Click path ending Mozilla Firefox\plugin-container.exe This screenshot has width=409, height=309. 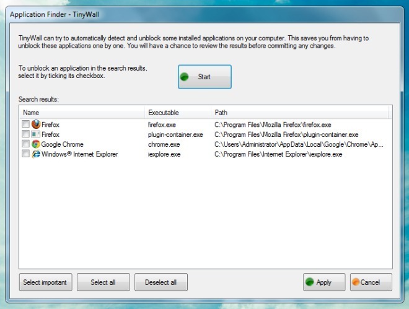pyautogui.click(x=286, y=135)
